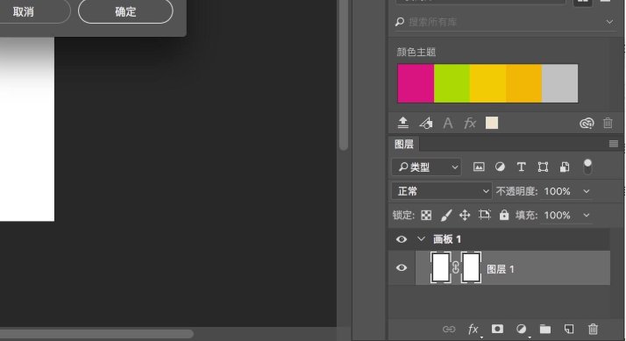The height and width of the screenshot is (341, 626).
Task: Hide the 画板 1 artboard visibility eye
Action: coord(402,239)
